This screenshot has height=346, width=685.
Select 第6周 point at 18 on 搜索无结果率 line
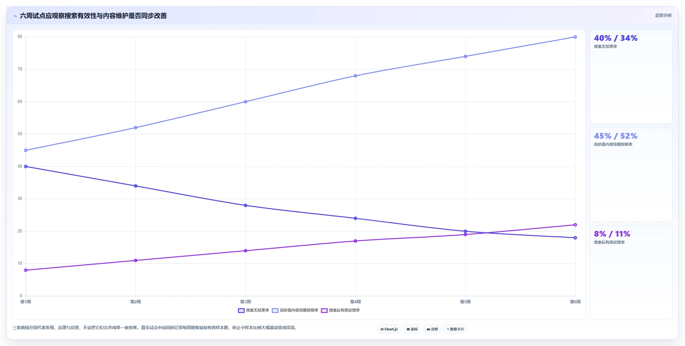[x=575, y=238]
